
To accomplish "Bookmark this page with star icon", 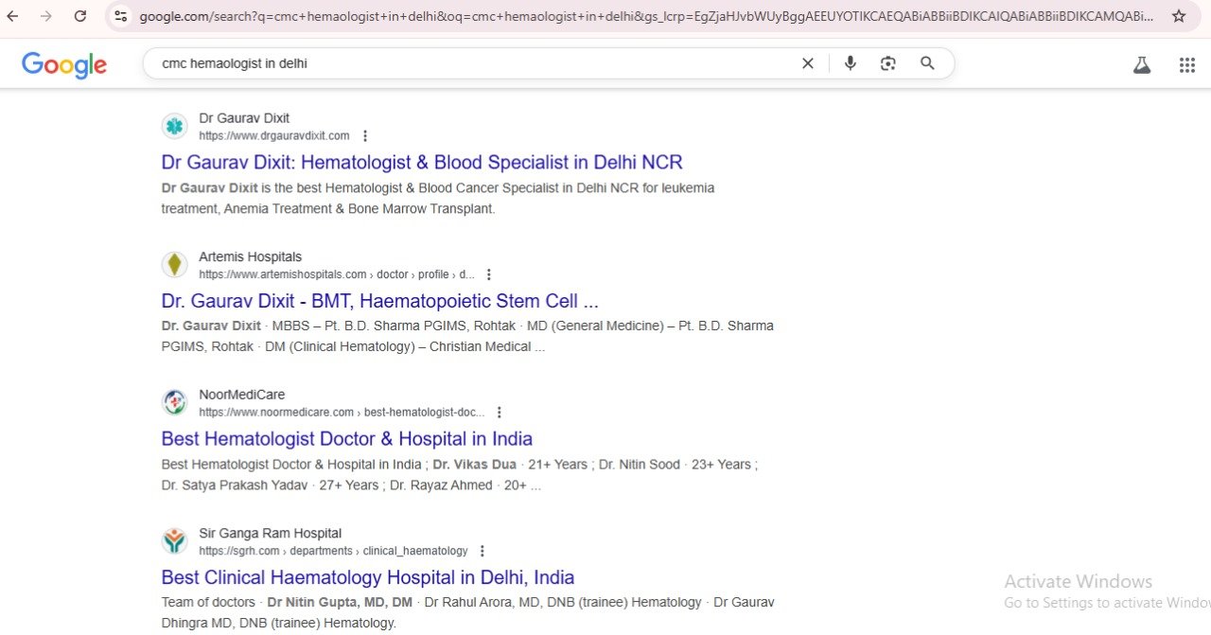I will [1178, 16].
